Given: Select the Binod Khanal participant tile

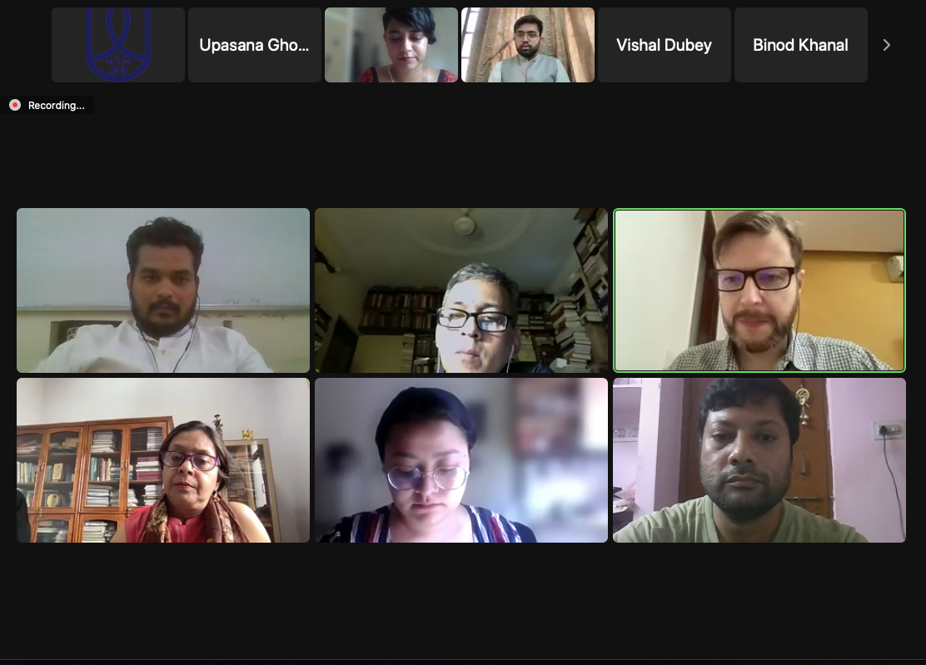Looking at the screenshot, I should coord(801,45).
